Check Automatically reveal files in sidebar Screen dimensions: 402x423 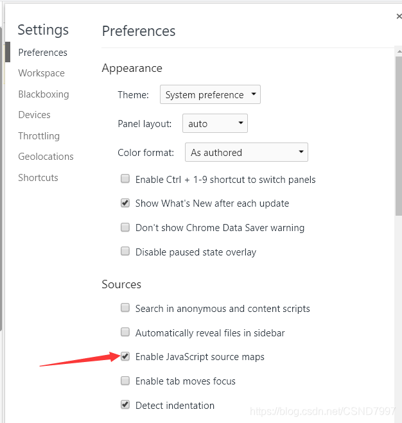pos(125,332)
